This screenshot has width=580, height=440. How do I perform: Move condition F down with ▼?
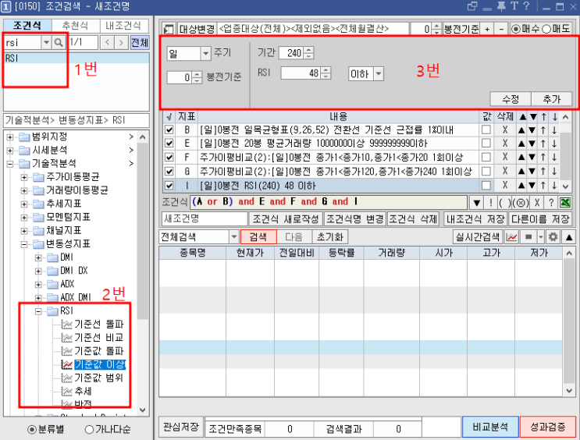(x=532, y=158)
